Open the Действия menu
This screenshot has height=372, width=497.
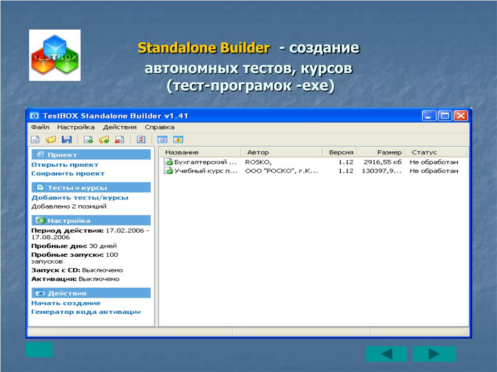[120, 127]
